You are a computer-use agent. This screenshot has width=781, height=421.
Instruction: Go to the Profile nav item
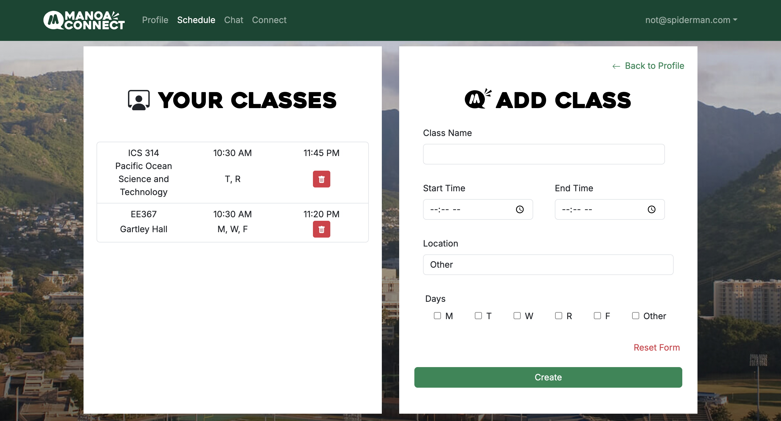[155, 20]
